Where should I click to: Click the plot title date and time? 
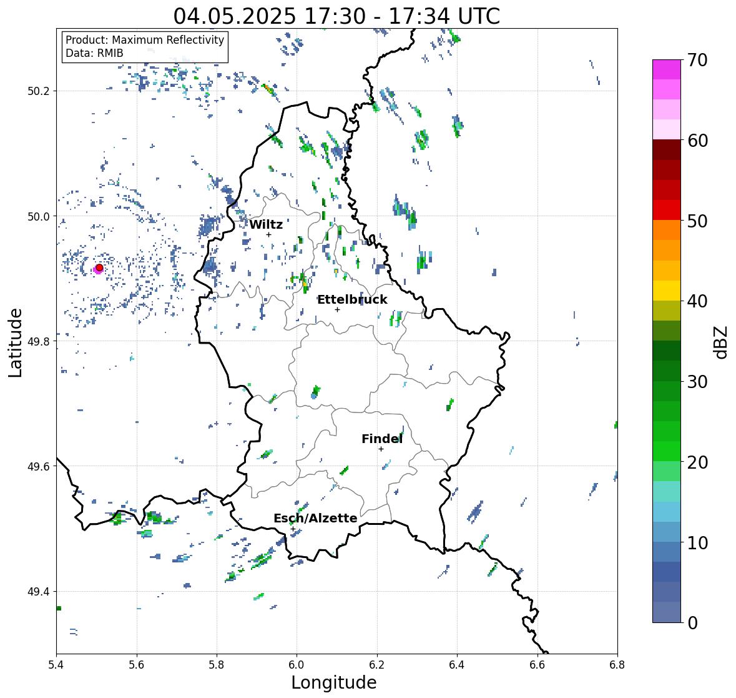click(336, 16)
